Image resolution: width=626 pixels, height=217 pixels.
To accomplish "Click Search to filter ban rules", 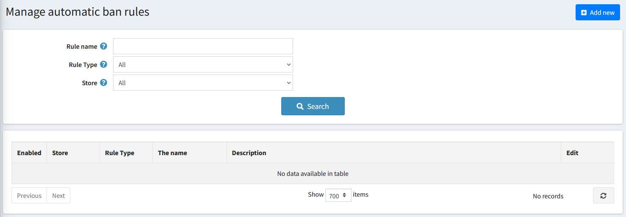I will (x=313, y=106).
